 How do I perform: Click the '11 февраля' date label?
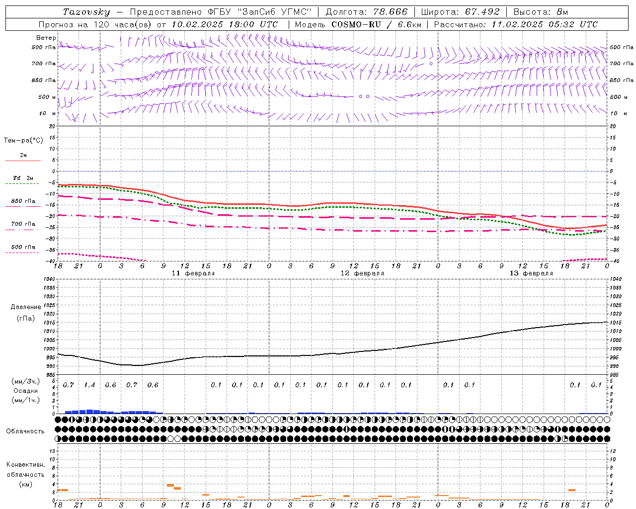(193, 273)
